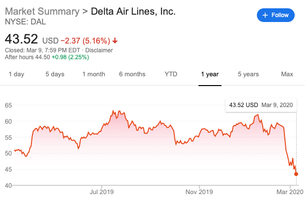Image resolution: width=305 pixels, height=199 pixels.
Task: Show the 1 month chart tab
Action: coord(93,74)
